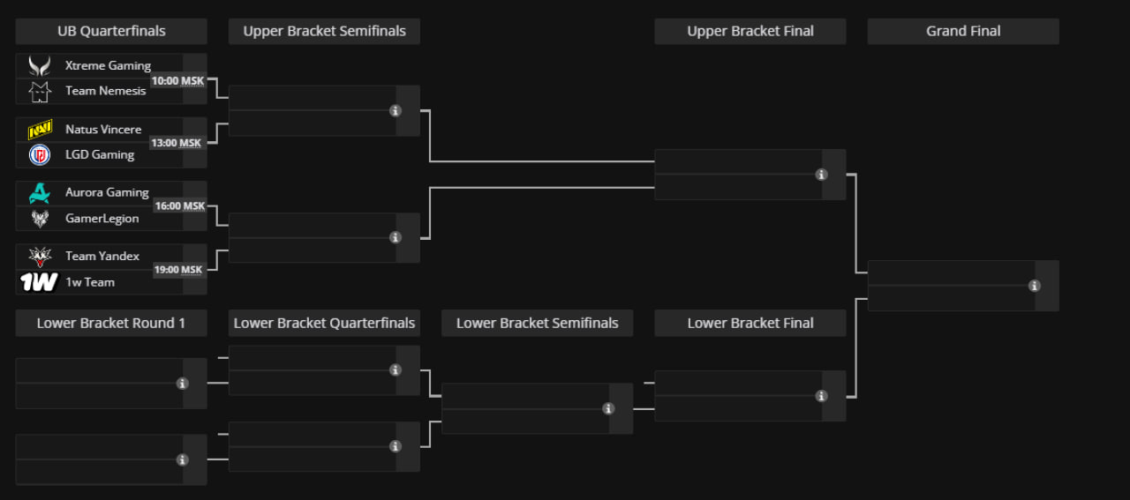This screenshot has height=500, width=1130.
Task: Open info for first Upper Bracket Semifinals match
Action: click(395, 110)
